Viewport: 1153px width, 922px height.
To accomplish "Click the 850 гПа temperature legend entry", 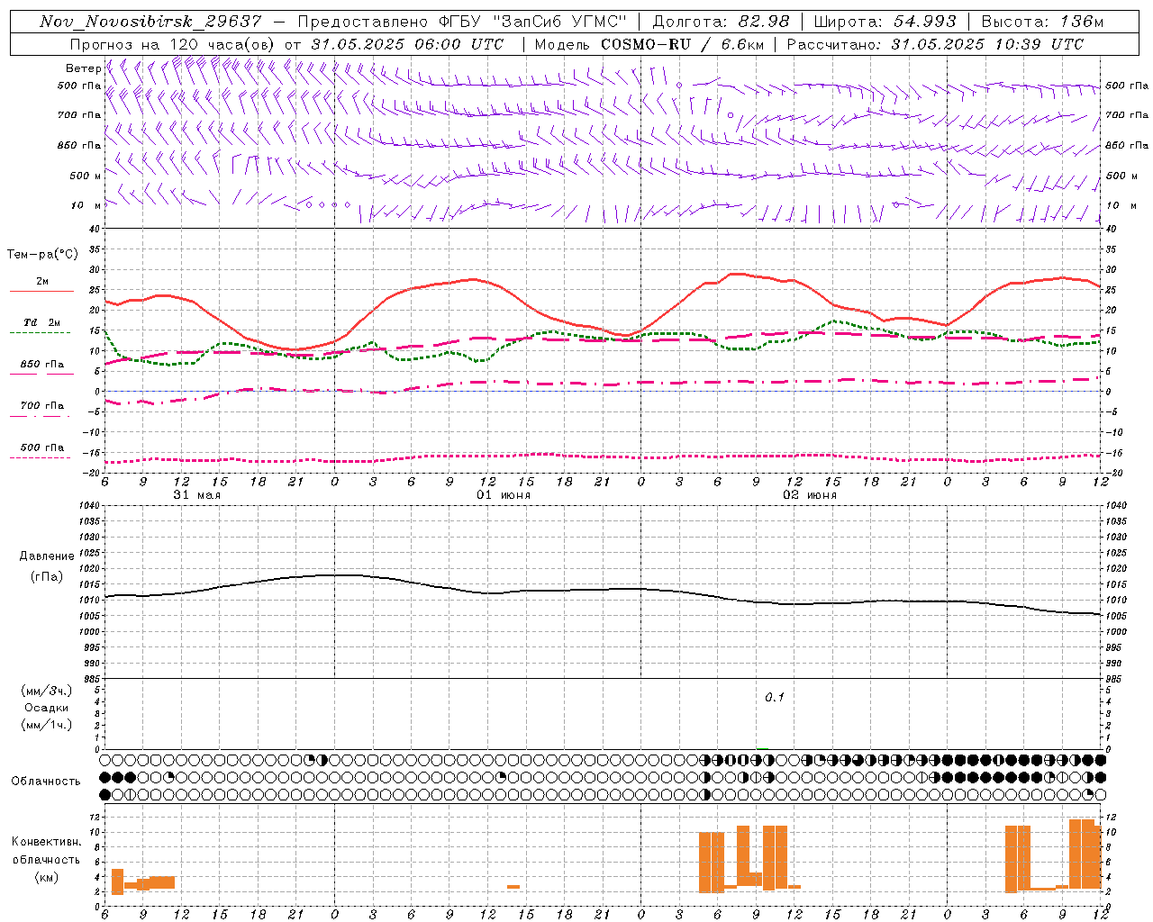I will point(42,364).
